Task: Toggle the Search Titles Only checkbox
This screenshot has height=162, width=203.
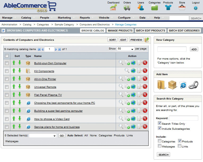Action: point(159,123)
